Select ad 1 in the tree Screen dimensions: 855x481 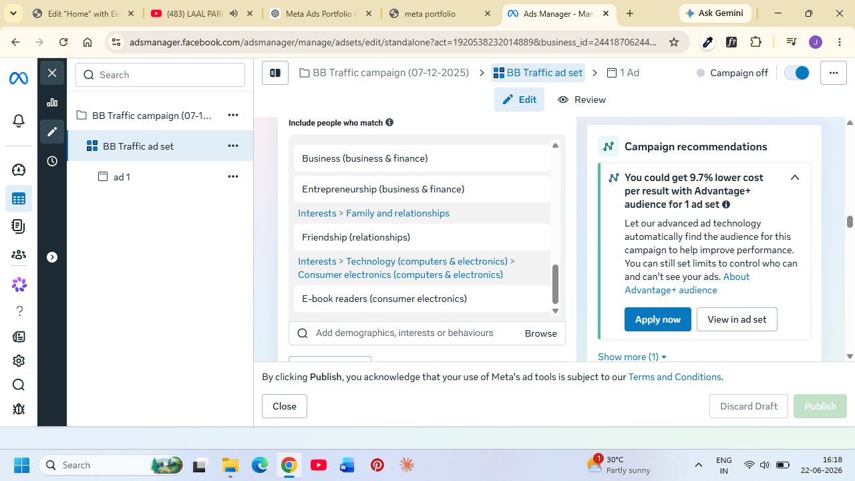coord(122,177)
